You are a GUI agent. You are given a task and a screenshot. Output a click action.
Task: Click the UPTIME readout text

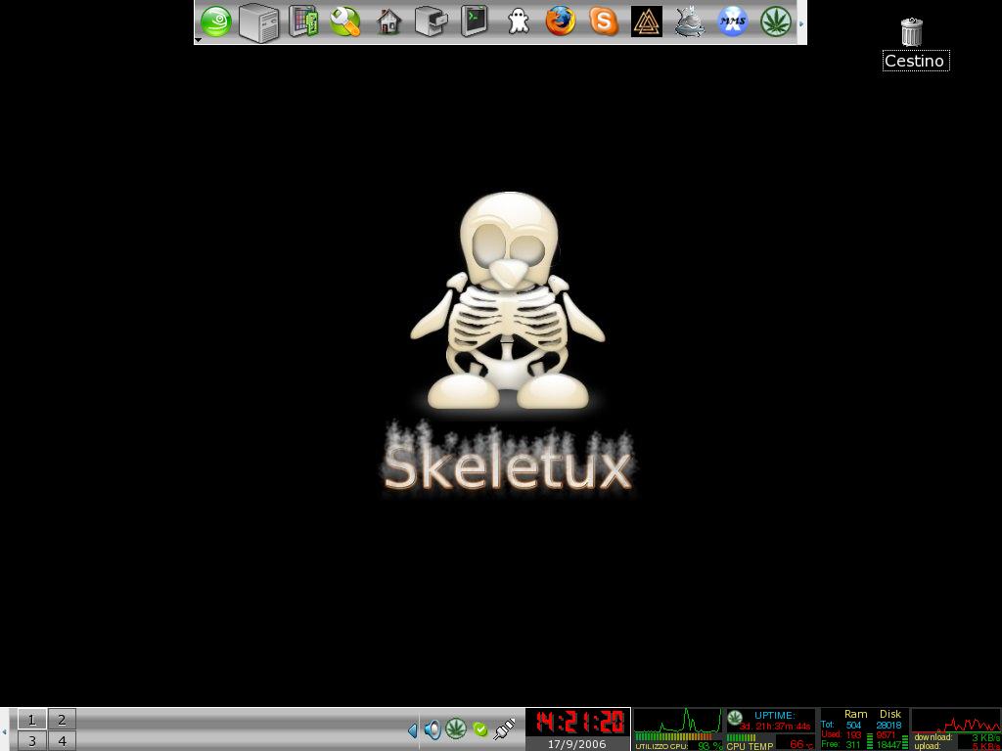coord(775,715)
